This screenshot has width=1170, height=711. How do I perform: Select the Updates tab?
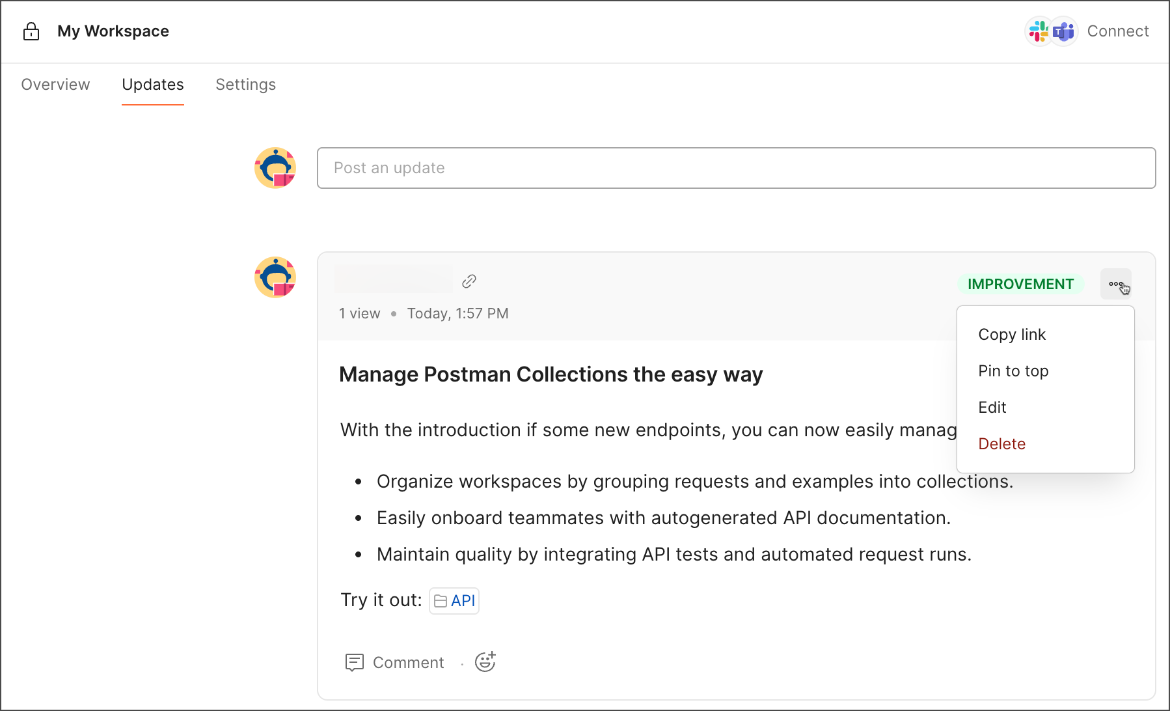click(153, 85)
